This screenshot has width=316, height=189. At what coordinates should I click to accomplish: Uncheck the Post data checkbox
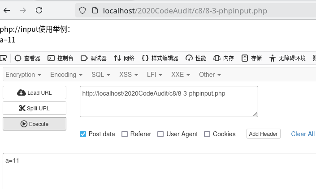(83, 134)
